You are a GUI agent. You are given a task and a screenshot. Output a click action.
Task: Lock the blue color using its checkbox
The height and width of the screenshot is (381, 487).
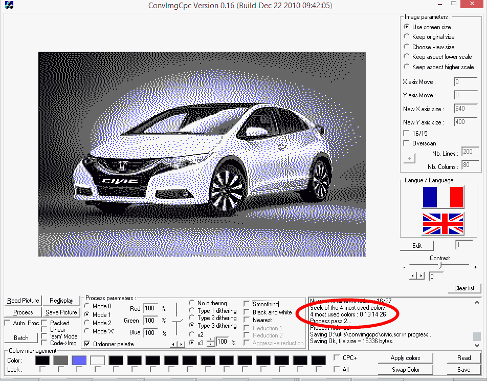click(x=79, y=370)
